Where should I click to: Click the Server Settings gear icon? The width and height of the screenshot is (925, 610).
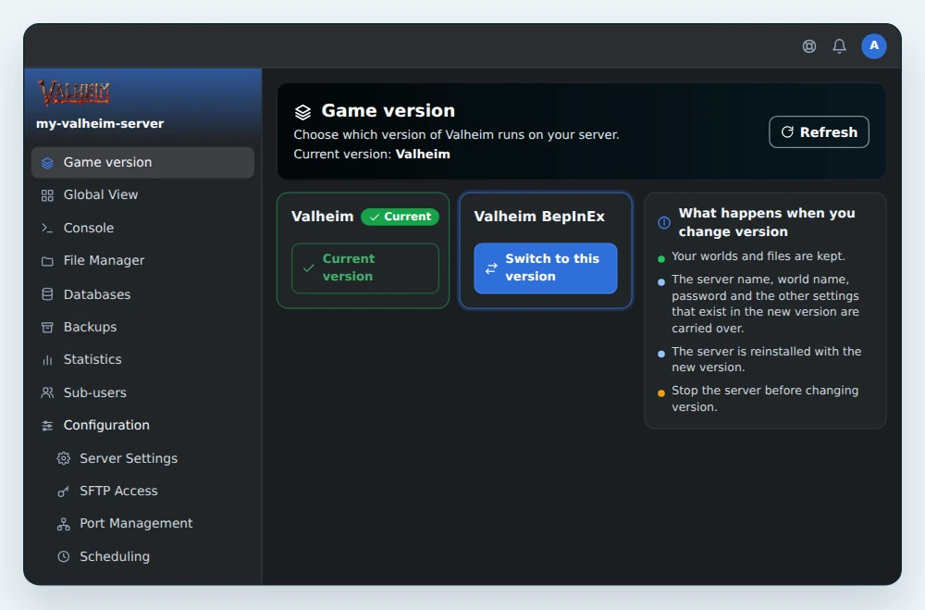[x=64, y=458]
